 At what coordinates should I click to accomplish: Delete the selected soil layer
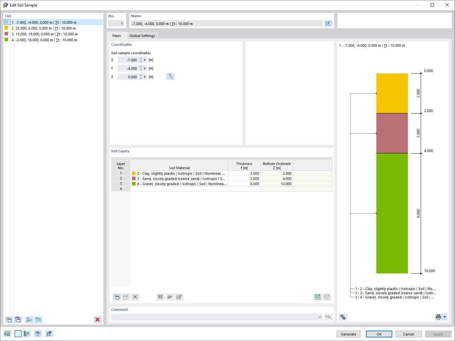pyautogui.click(x=135, y=297)
